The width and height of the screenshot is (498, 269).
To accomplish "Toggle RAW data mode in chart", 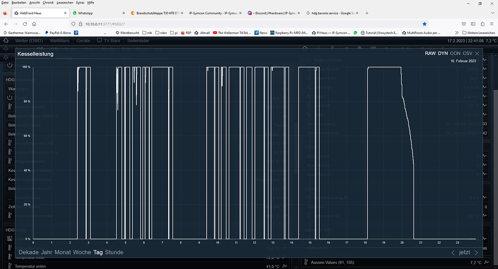I will [x=430, y=53].
